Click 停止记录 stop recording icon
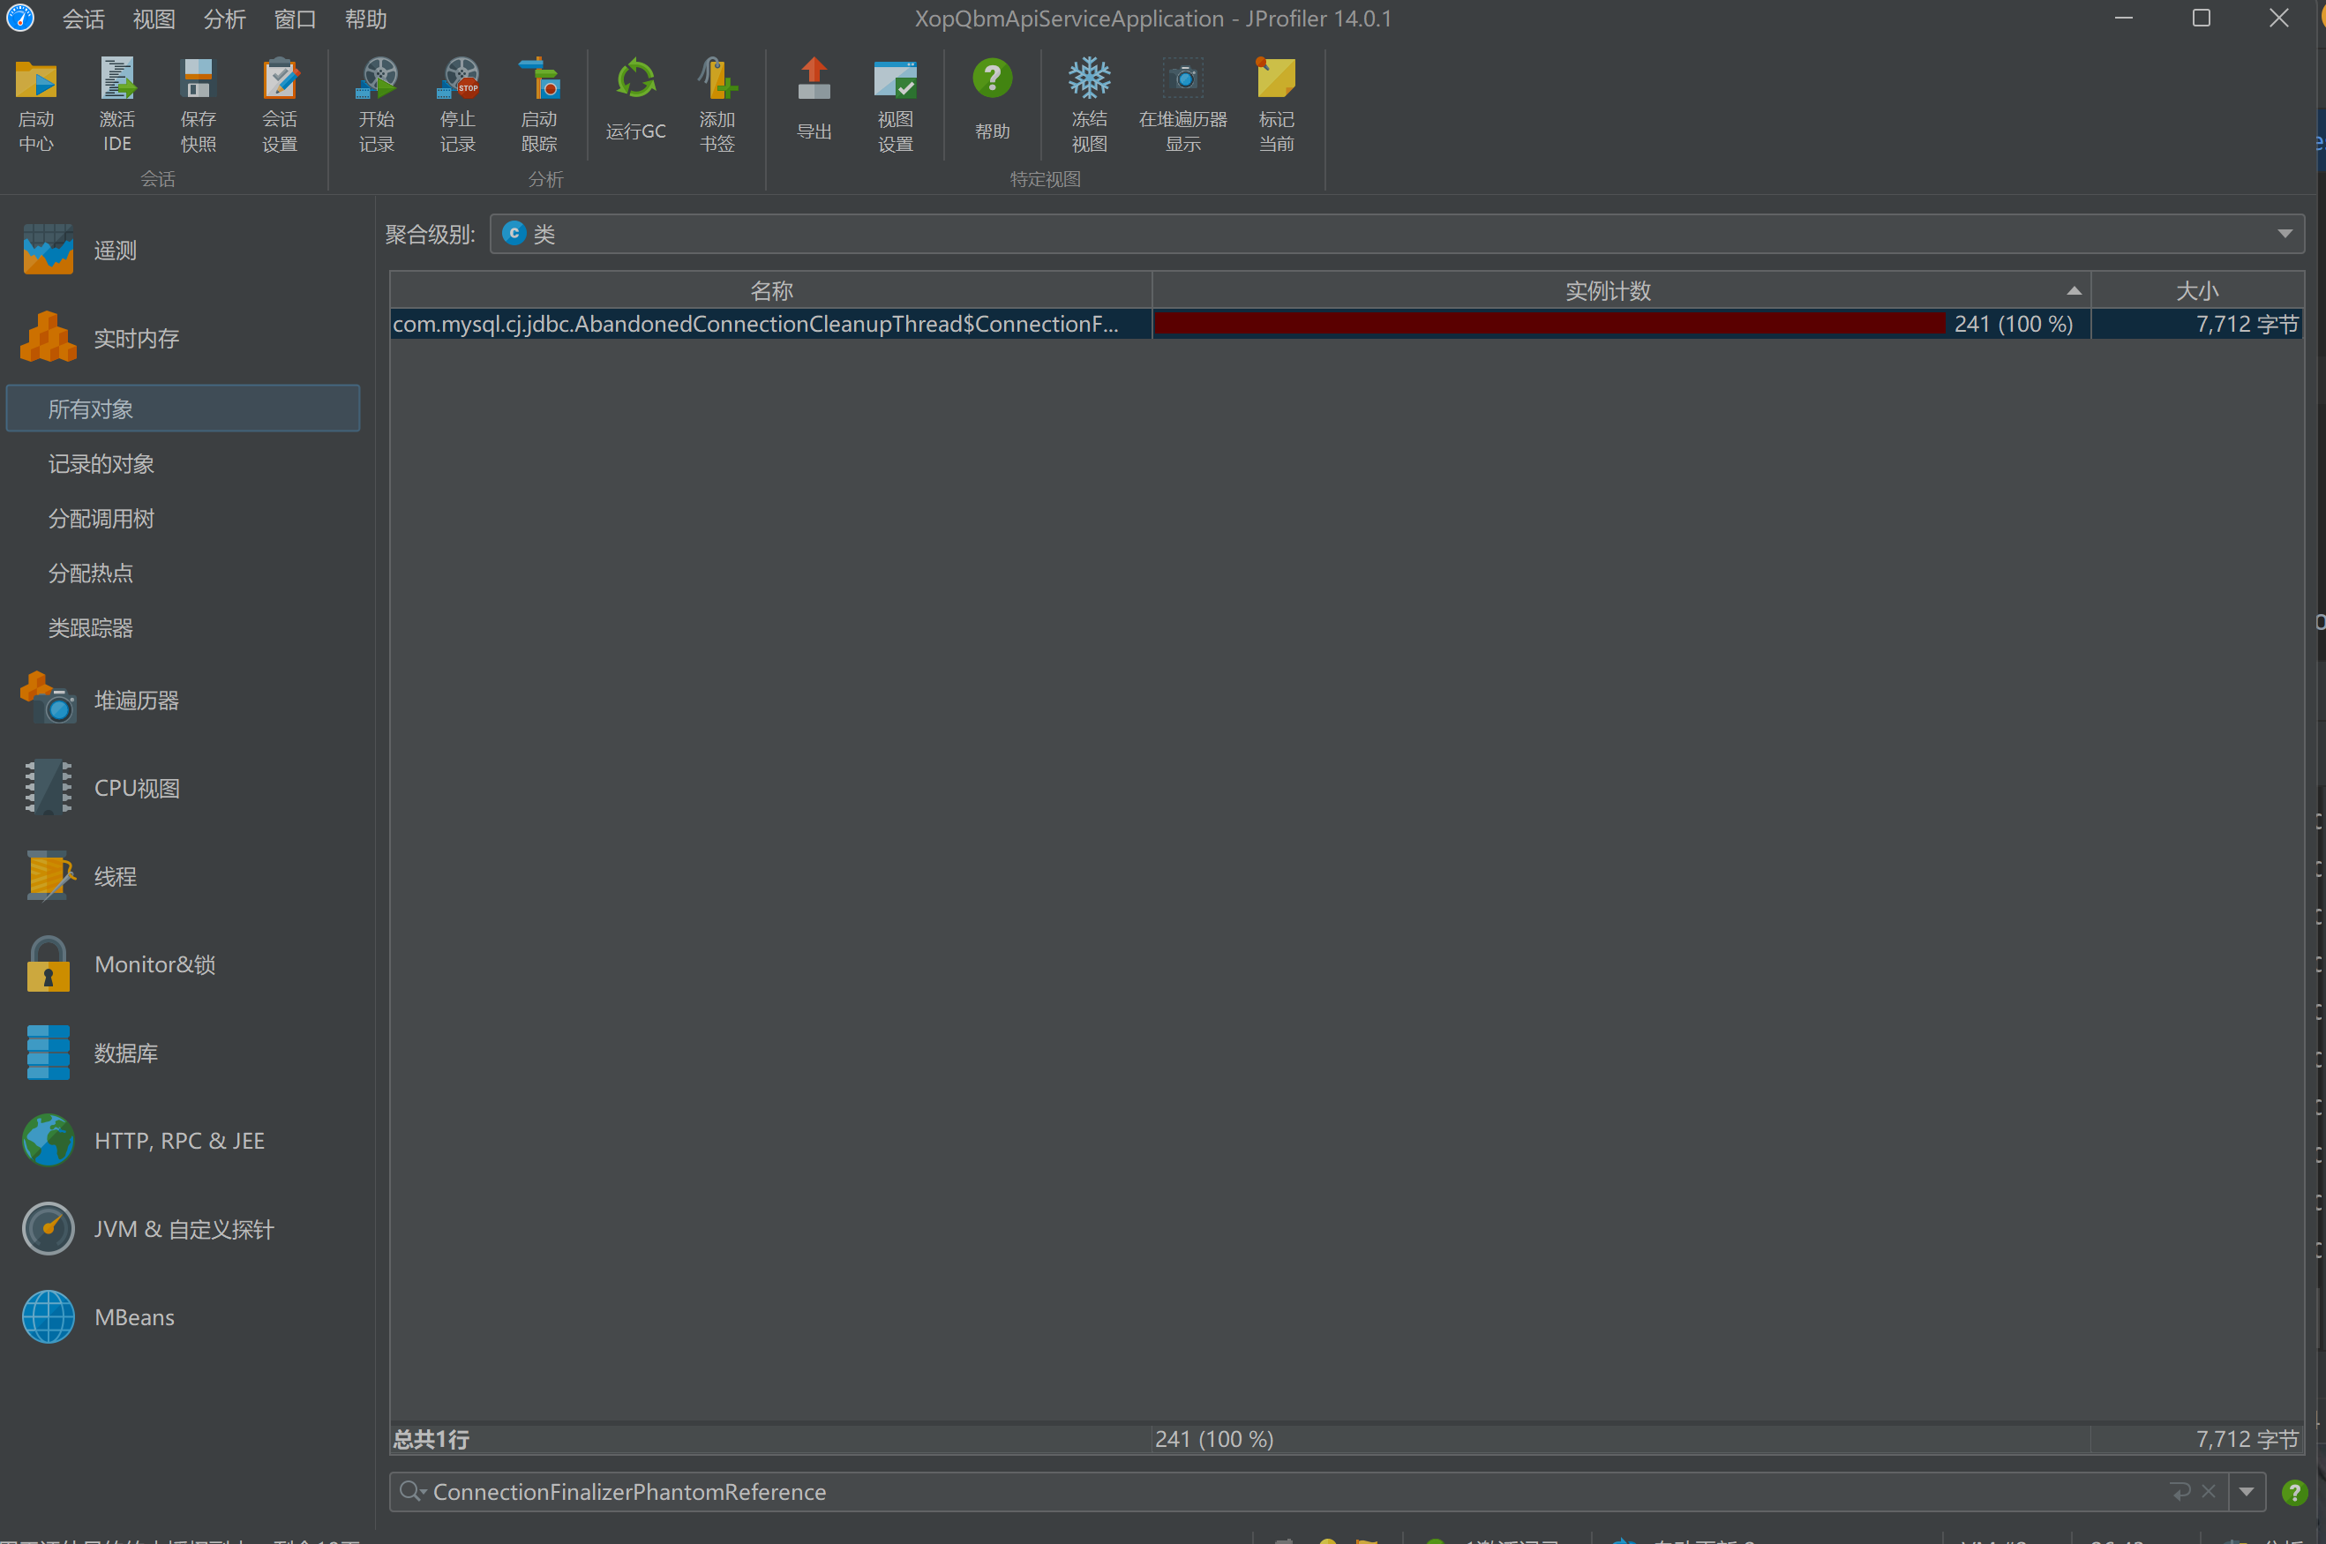This screenshot has width=2326, height=1544. pos(458,79)
